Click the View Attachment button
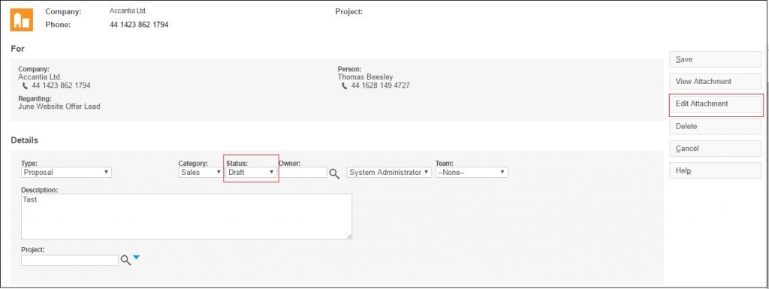This screenshot has width=769, height=289. (715, 81)
